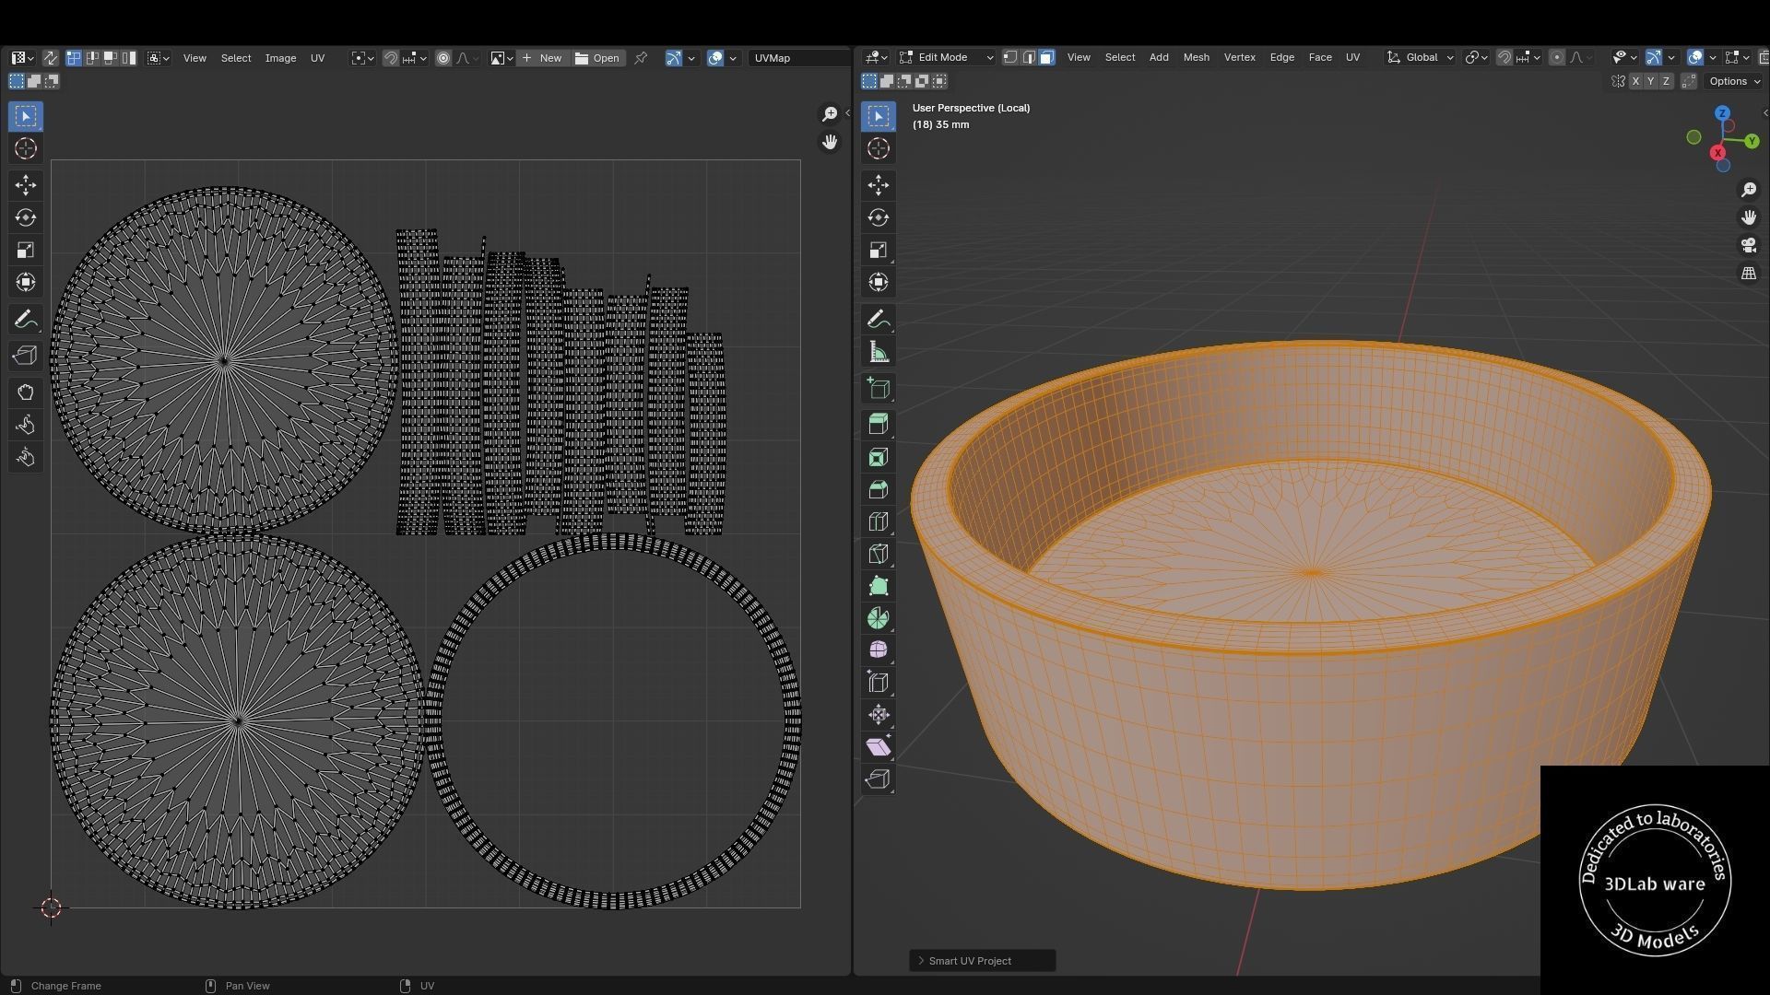Viewport: 1770px width, 995px height.
Task: Toggle camera view in 3D viewport
Action: point(1748,245)
